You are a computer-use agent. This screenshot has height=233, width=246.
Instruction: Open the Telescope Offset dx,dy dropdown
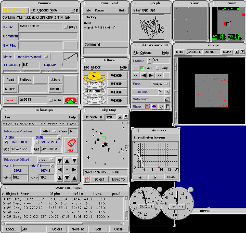coord(46,160)
